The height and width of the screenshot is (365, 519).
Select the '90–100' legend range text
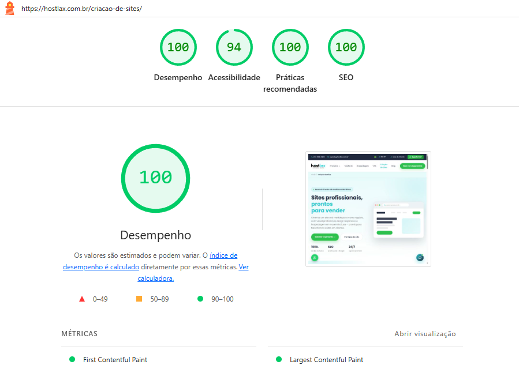pyautogui.click(x=222, y=299)
